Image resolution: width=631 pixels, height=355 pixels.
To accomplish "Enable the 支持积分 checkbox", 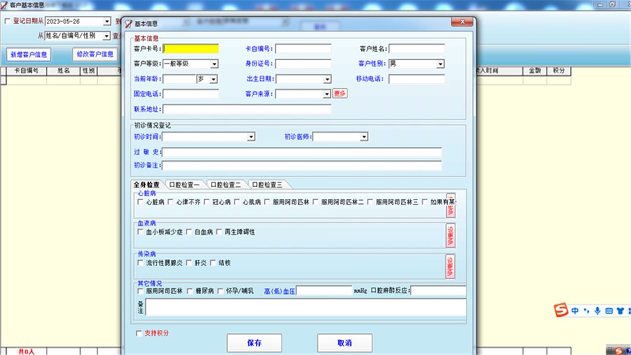I will (x=139, y=333).
